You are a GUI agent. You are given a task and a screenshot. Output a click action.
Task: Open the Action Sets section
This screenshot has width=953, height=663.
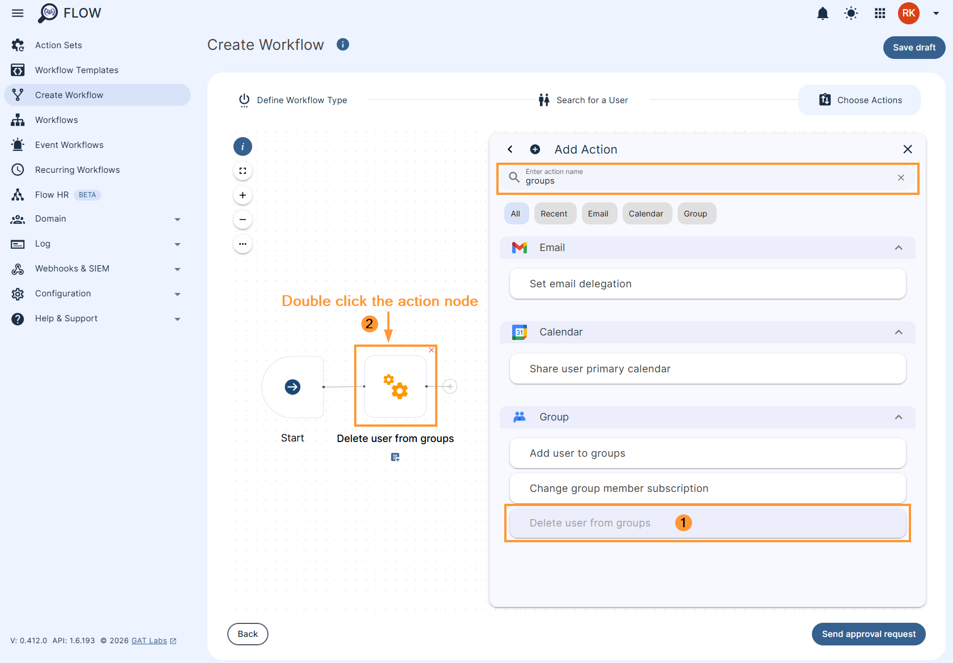58,45
